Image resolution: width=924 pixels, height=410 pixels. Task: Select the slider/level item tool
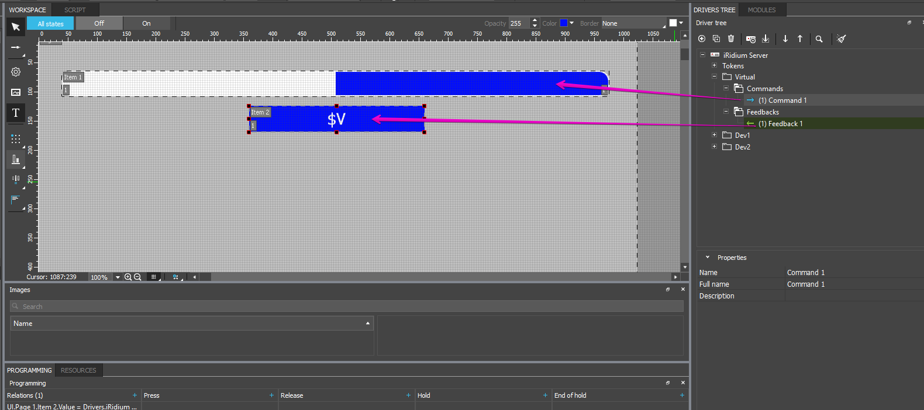pyautogui.click(x=16, y=47)
